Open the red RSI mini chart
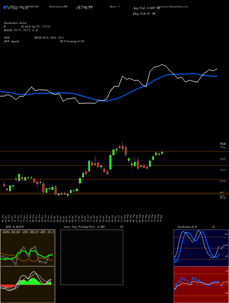 pos(201,285)
